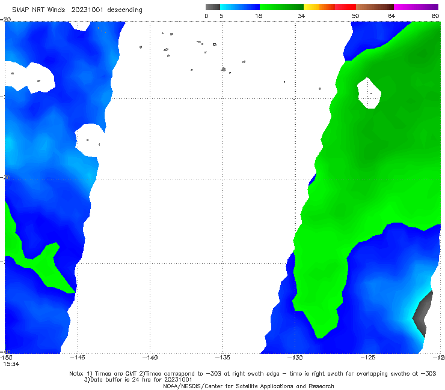Click the longitude label "-135"
This screenshot has width=445, height=390.
[222, 358]
